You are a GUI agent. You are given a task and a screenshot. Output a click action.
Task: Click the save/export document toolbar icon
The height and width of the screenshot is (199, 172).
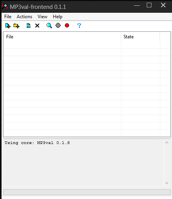click(x=28, y=26)
